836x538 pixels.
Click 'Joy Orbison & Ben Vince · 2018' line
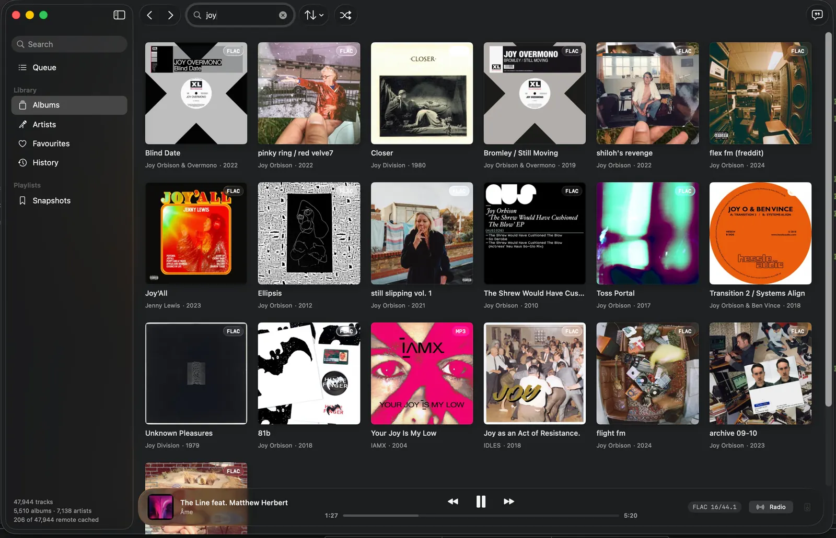754,306
